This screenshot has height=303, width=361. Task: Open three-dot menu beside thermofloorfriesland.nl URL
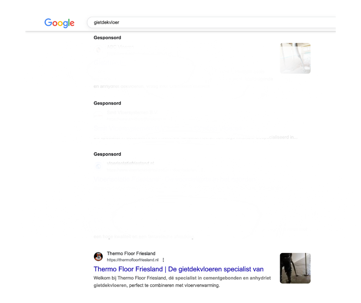pos(163,260)
